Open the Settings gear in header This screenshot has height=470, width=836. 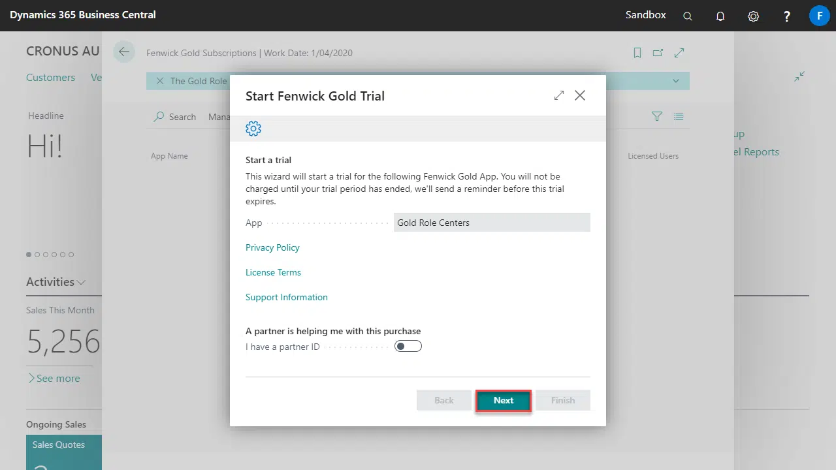click(753, 16)
